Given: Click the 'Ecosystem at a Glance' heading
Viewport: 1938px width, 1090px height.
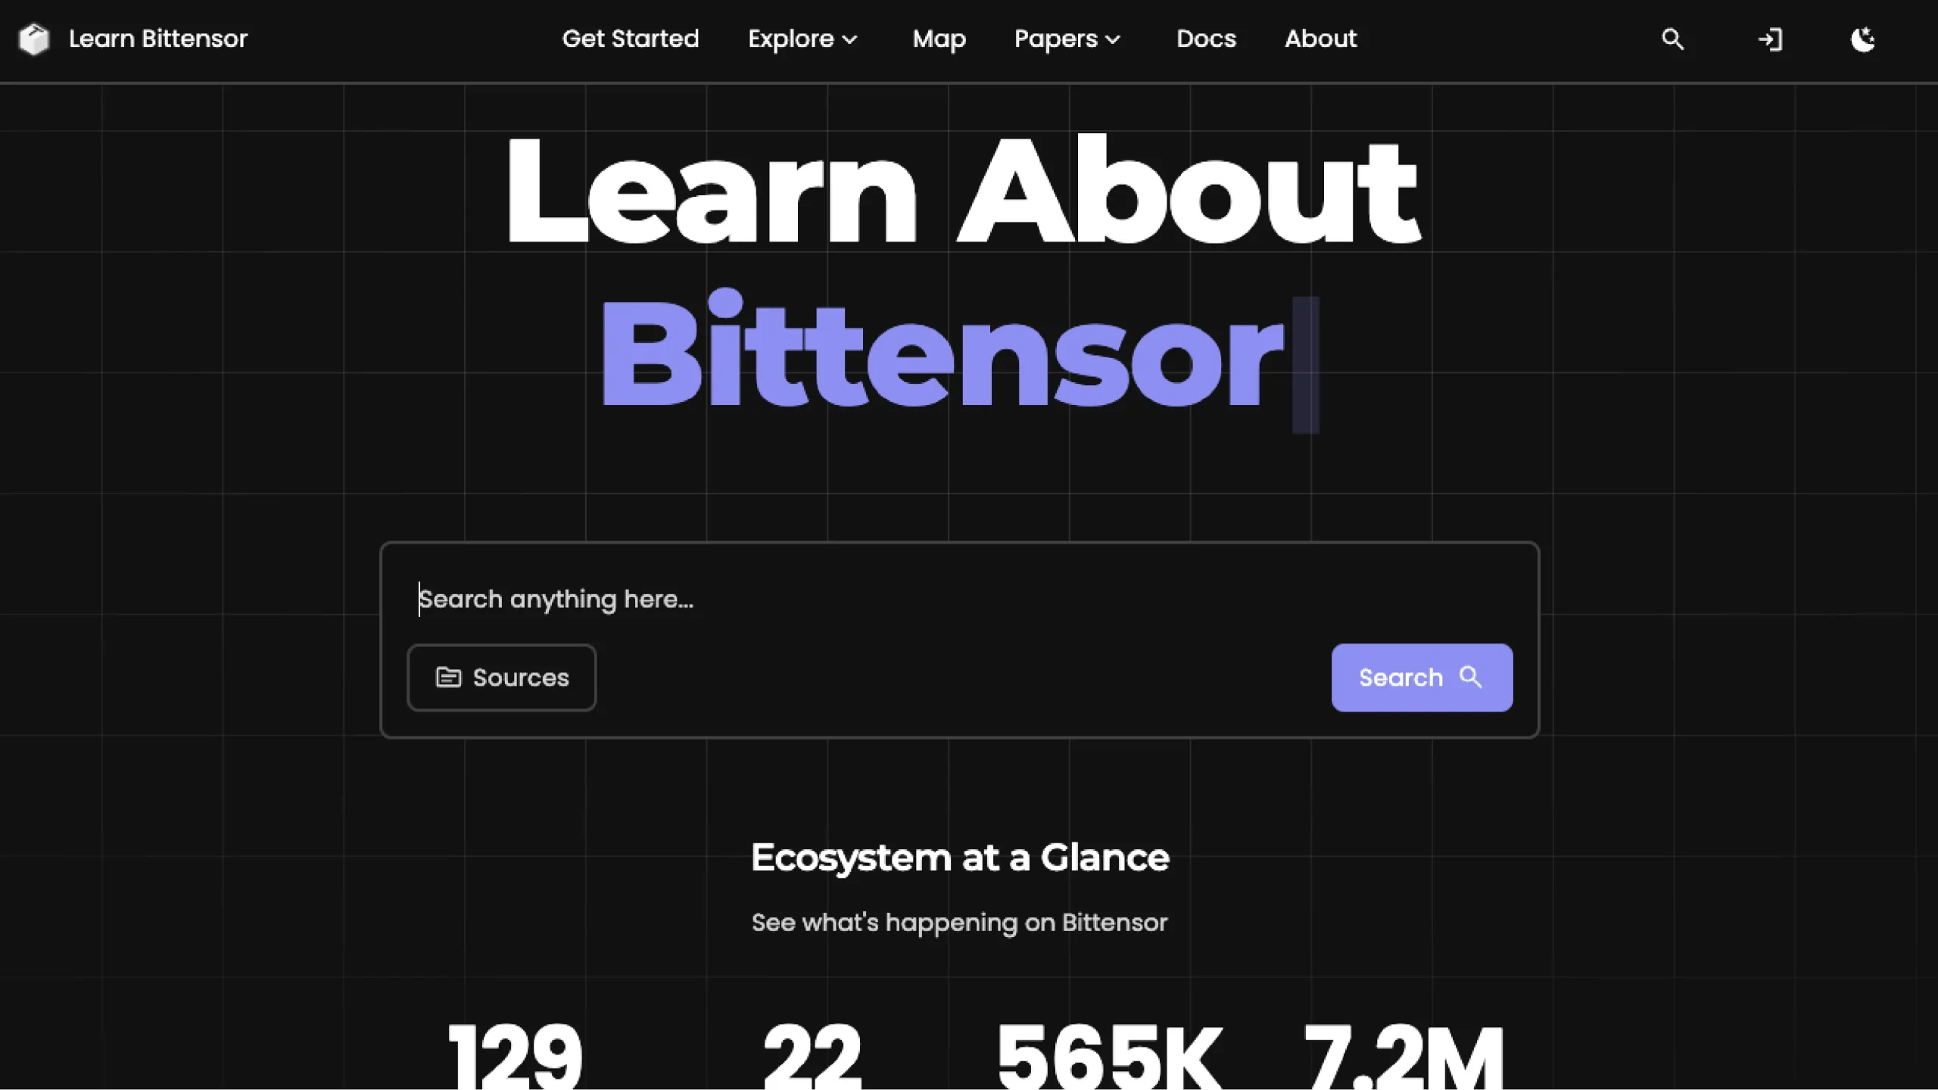Looking at the screenshot, I should (960, 857).
